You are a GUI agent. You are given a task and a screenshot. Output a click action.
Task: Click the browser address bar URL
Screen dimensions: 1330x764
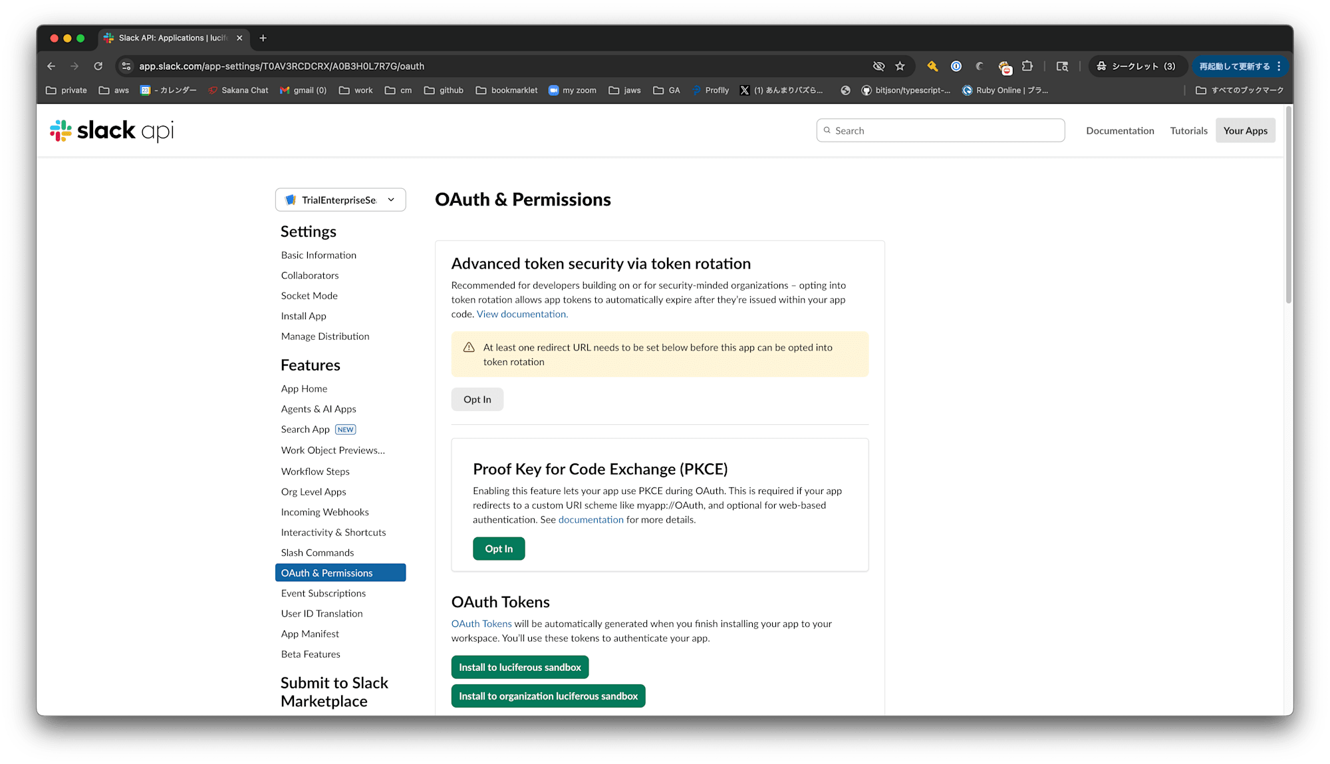pyautogui.click(x=281, y=66)
